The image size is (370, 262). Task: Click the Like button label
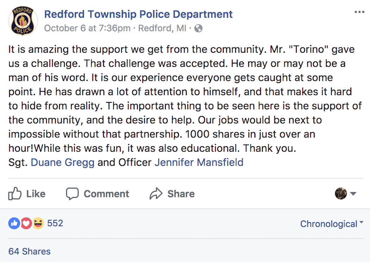coord(36,194)
